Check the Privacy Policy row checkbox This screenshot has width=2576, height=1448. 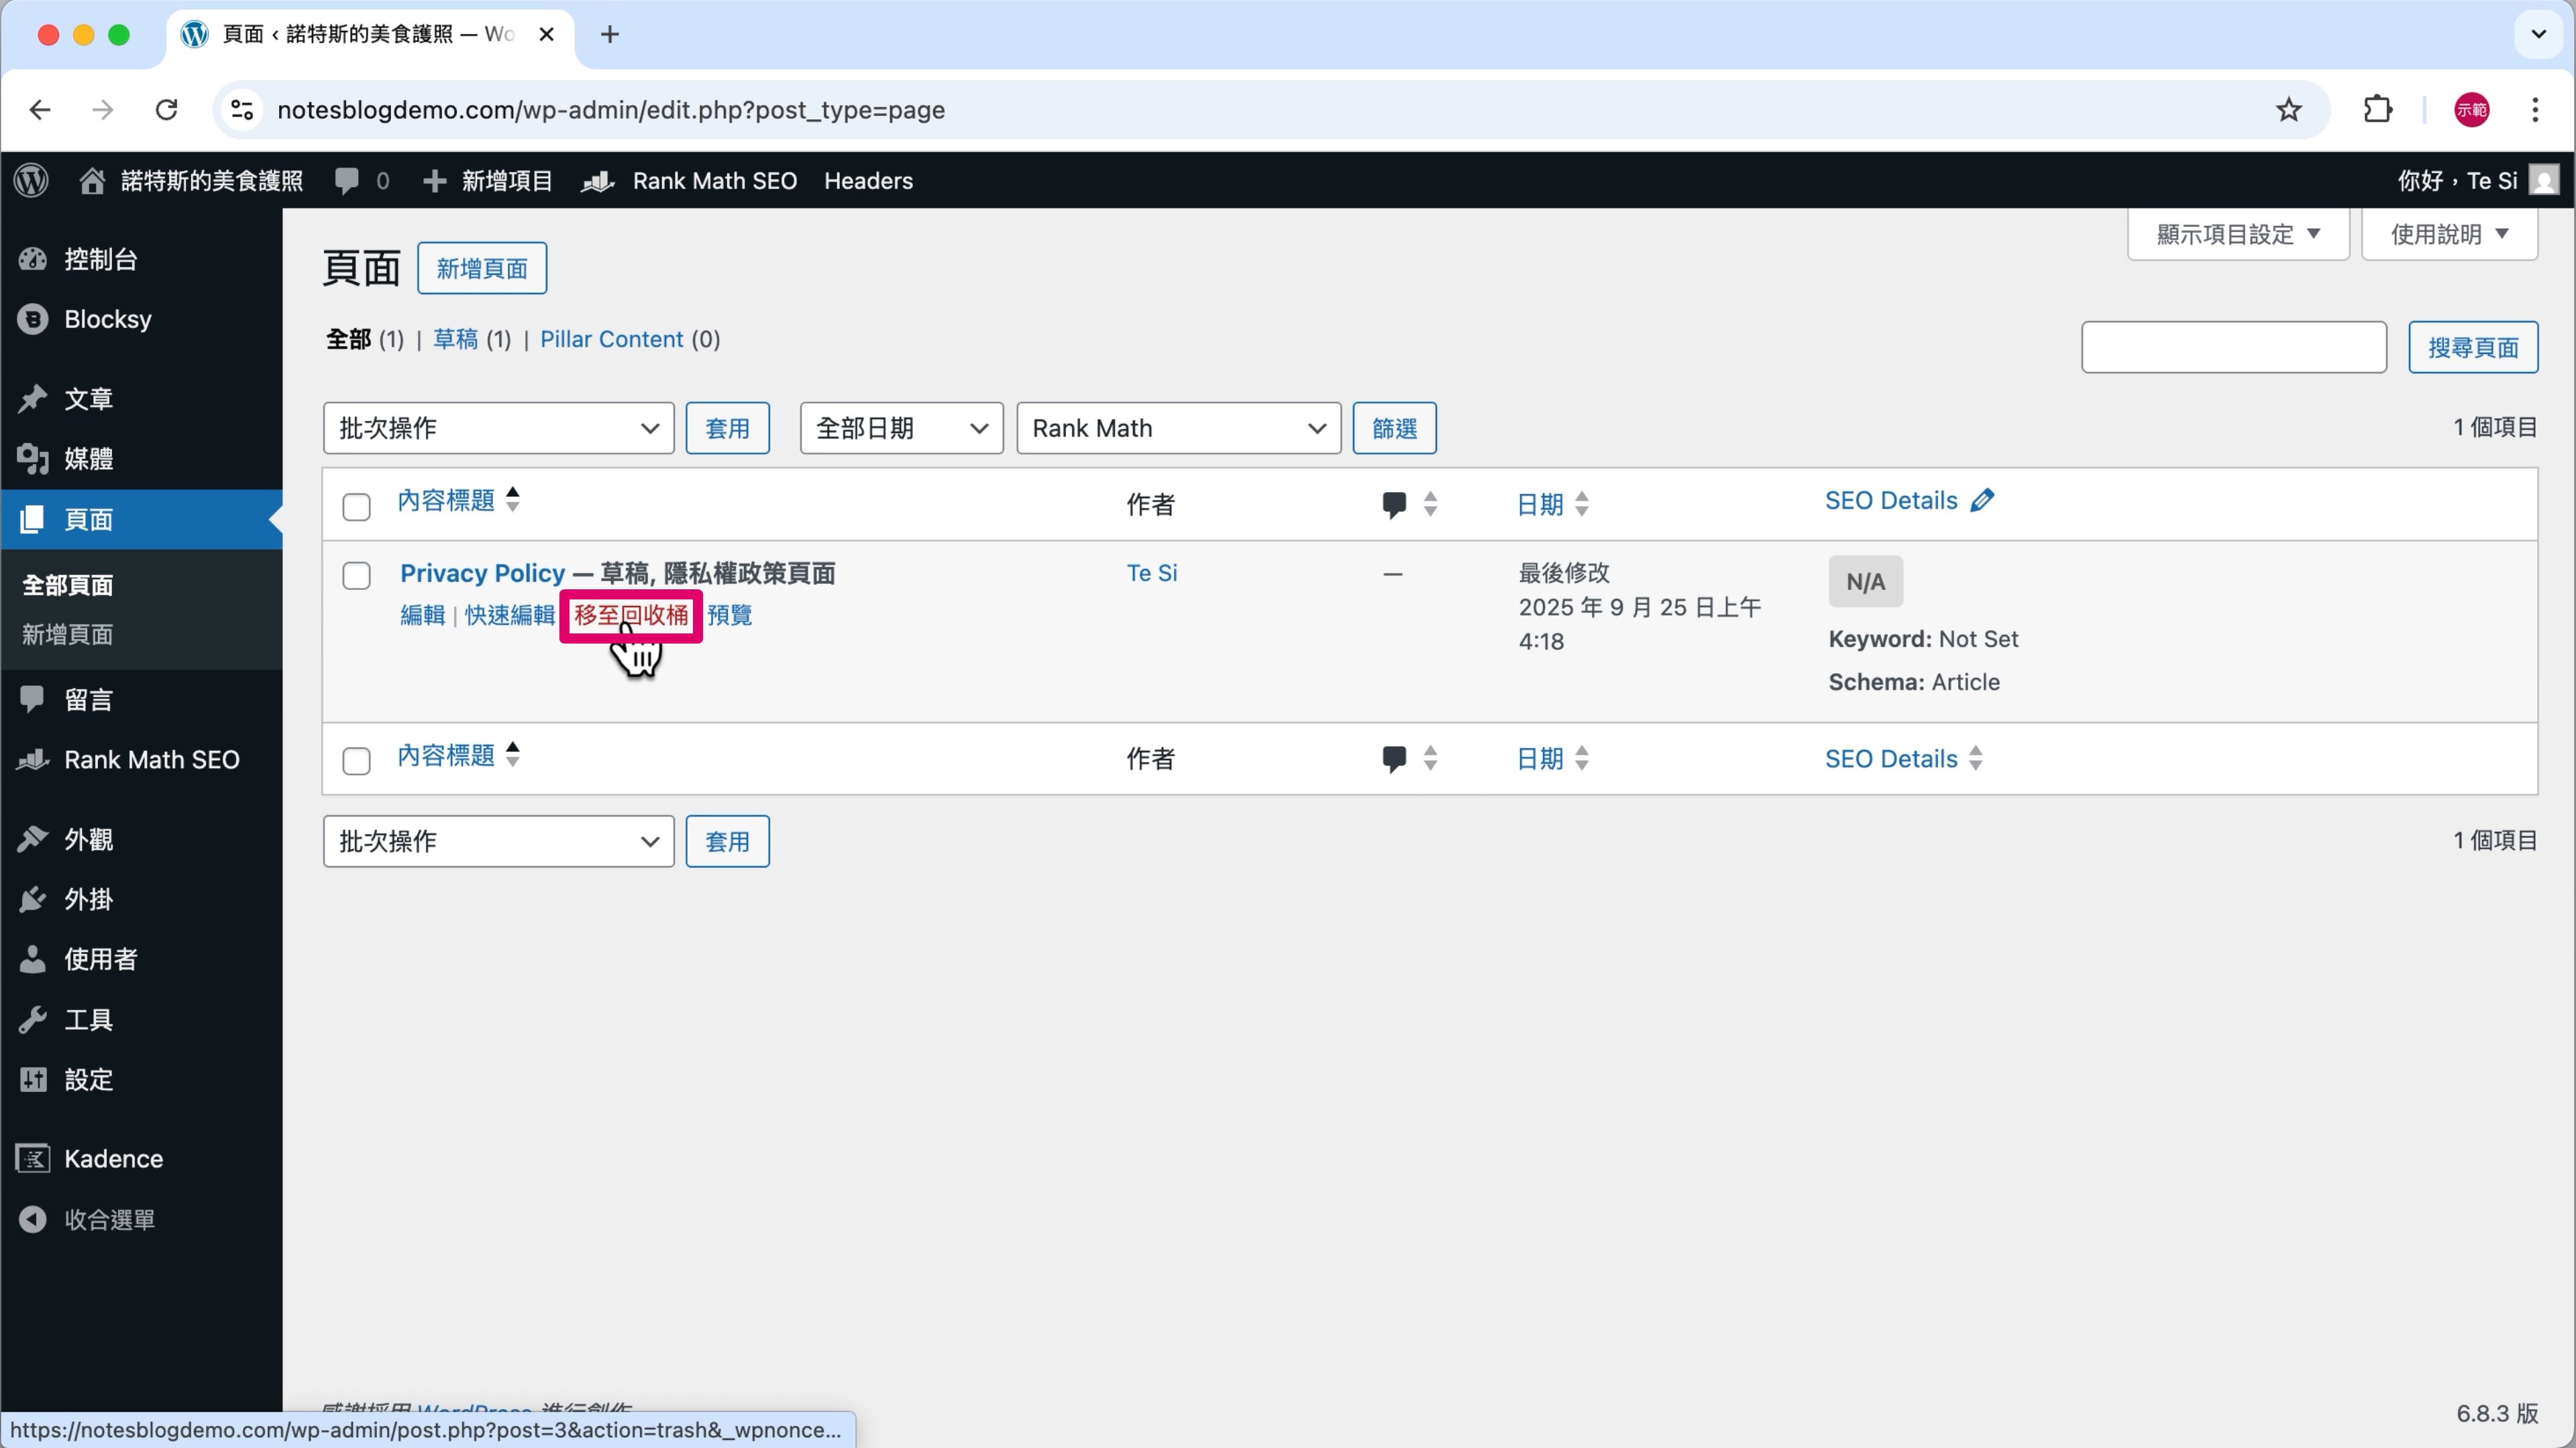(356, 576)
